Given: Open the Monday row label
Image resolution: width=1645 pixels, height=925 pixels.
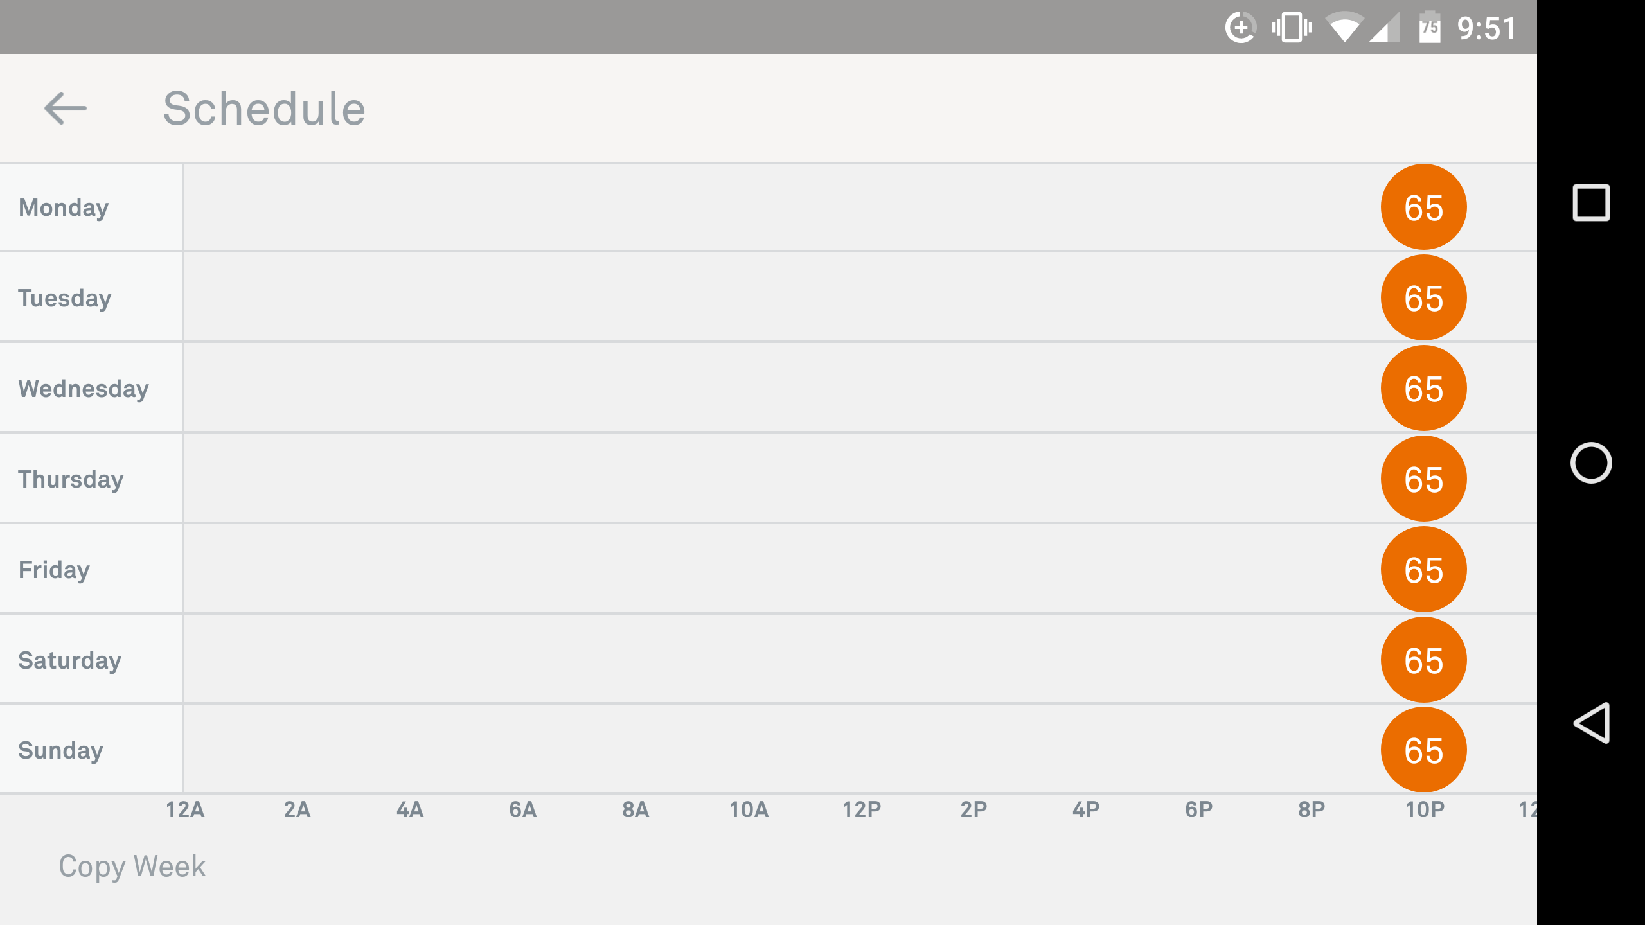Looking at the screenshot, I should (64, 207).
